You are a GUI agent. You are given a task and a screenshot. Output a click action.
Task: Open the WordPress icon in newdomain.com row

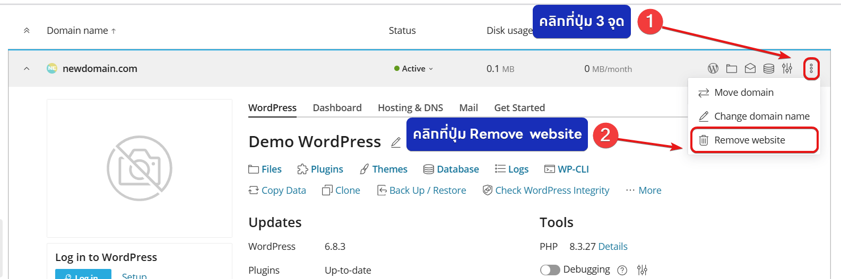click(713, 68)
